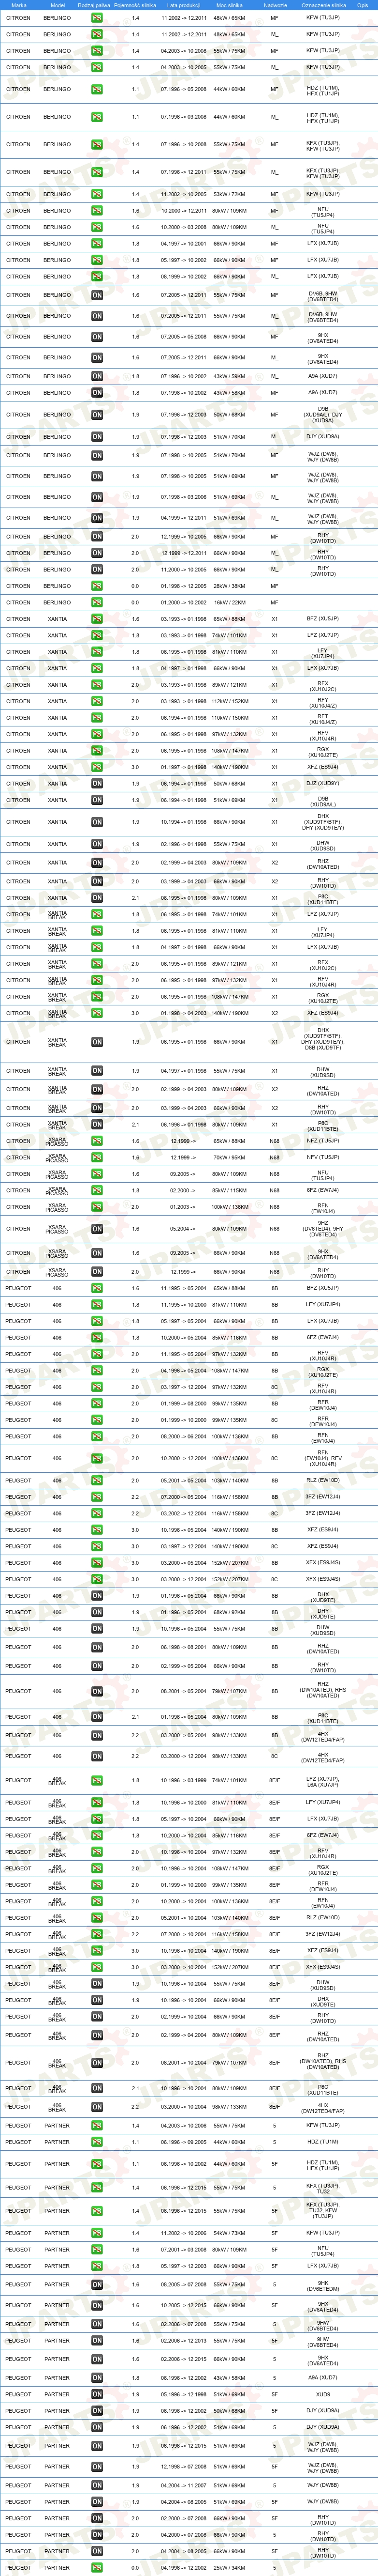The image size is (378, 2576).
Task: Click diesel ON icon in Xantia DJZ (XUD9Y) row
Action: [97, 784]
